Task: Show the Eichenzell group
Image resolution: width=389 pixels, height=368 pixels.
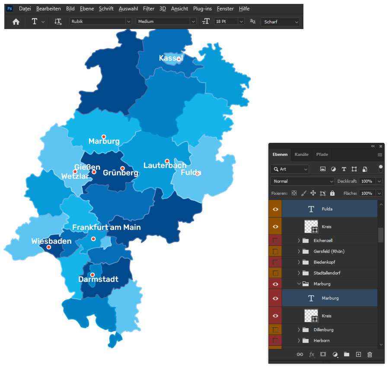Action: click(x=275, y=241)
